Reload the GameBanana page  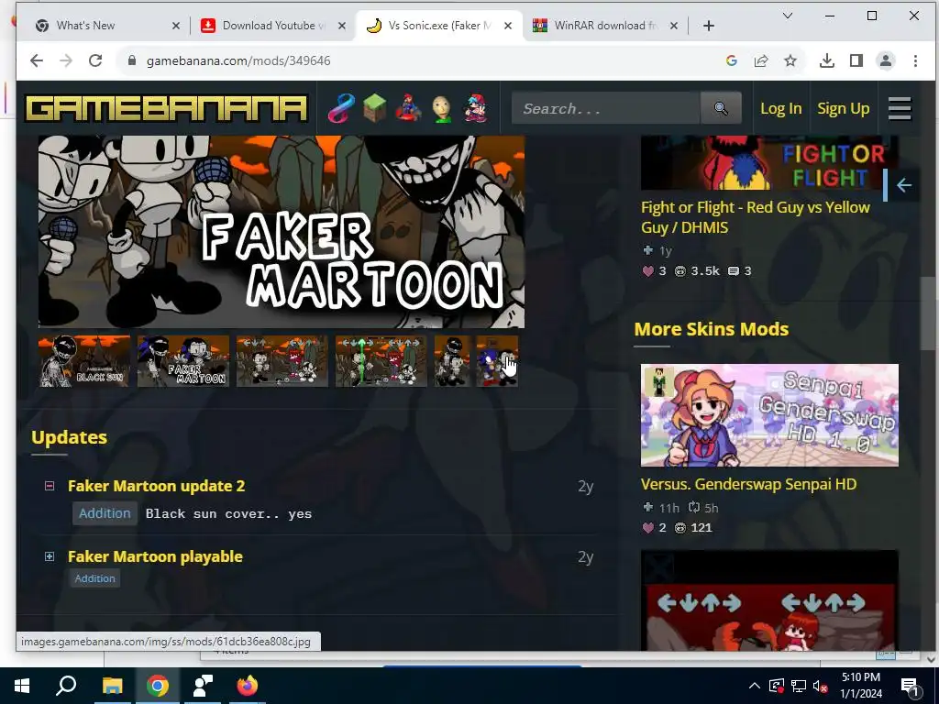(95, 60)
